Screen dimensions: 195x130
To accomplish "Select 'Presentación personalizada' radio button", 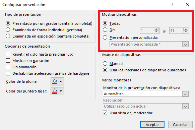I will (x=105, y=38).
